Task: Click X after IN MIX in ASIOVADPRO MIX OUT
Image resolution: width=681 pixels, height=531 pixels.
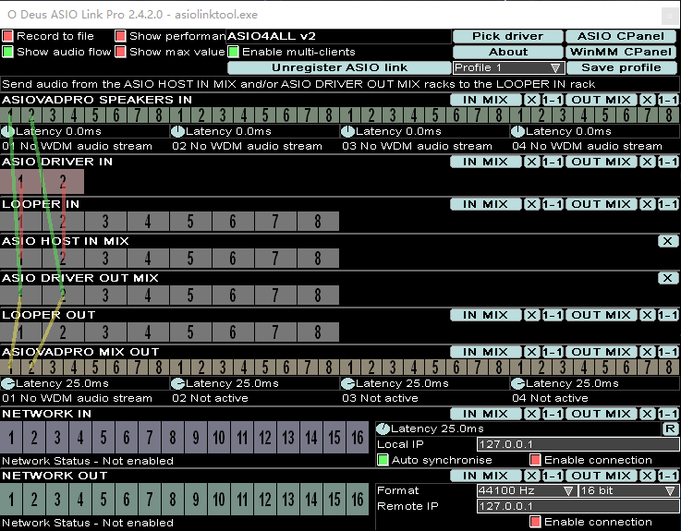Action: 531,352
